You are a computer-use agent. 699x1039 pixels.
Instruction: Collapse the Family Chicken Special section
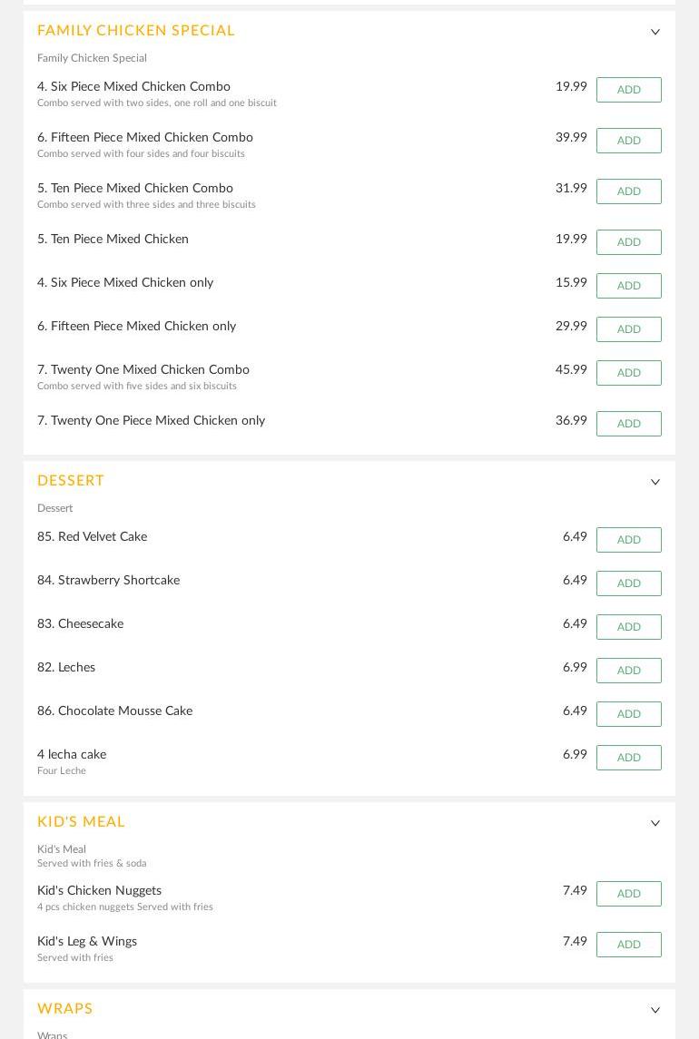pyautogui.click(x=655, y=32)
